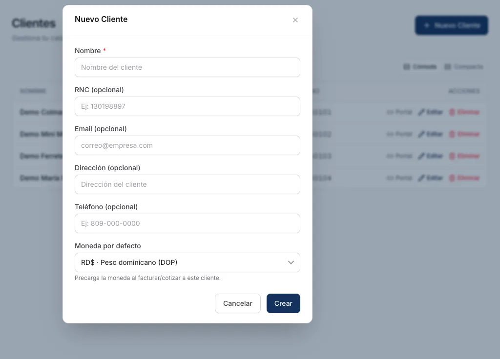500x359 pixels.
Task: Open the Moneda por defecto dropdown
Action: click(x=187, y=262)
